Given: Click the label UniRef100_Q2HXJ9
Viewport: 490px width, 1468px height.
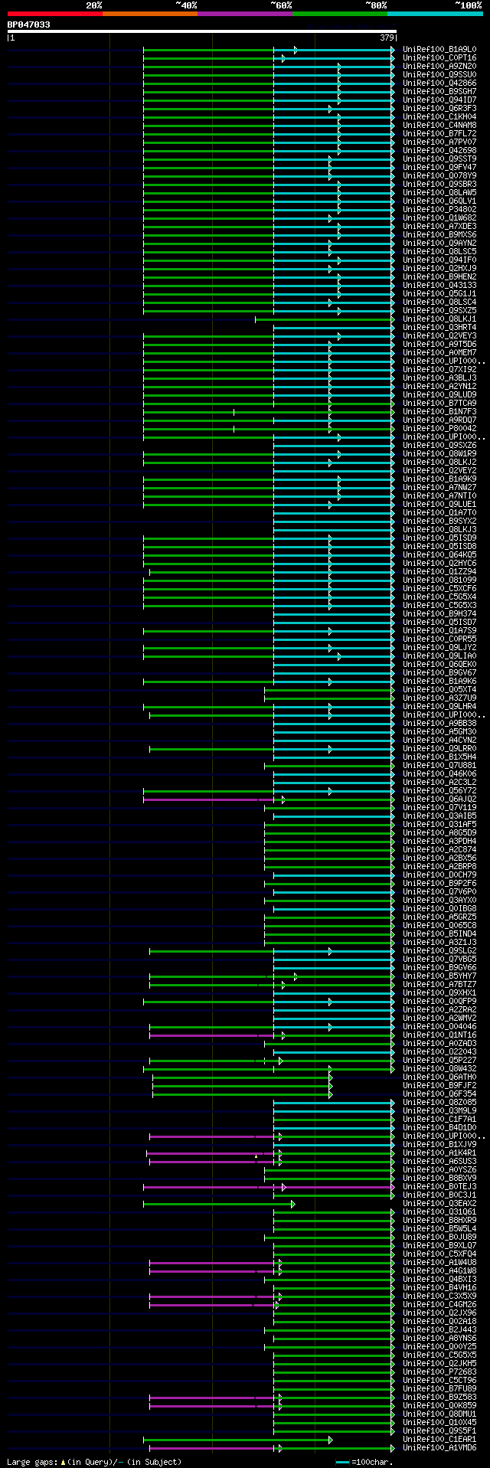Looking at the screenshot, I should click(439, 268).
